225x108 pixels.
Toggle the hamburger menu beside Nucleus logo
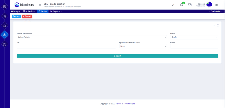pos(40,5)
